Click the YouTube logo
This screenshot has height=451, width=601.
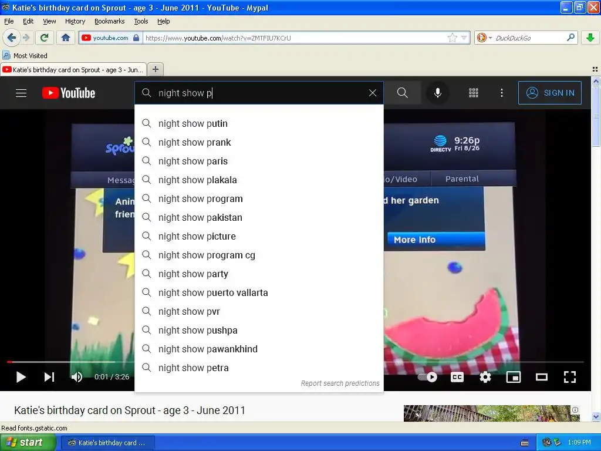coord(69,93)
